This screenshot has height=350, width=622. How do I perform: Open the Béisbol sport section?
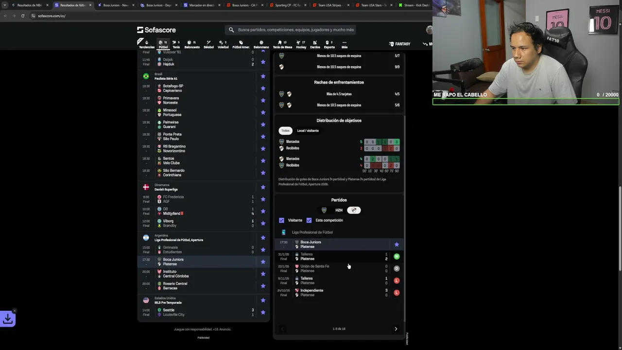point(208,44)
